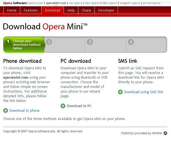Click the Phone download heading

(x=22, y=61)
